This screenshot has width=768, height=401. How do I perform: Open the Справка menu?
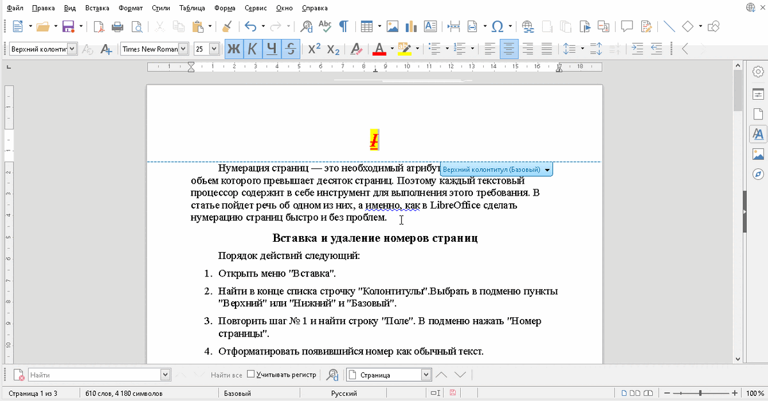tap(314, 8)
